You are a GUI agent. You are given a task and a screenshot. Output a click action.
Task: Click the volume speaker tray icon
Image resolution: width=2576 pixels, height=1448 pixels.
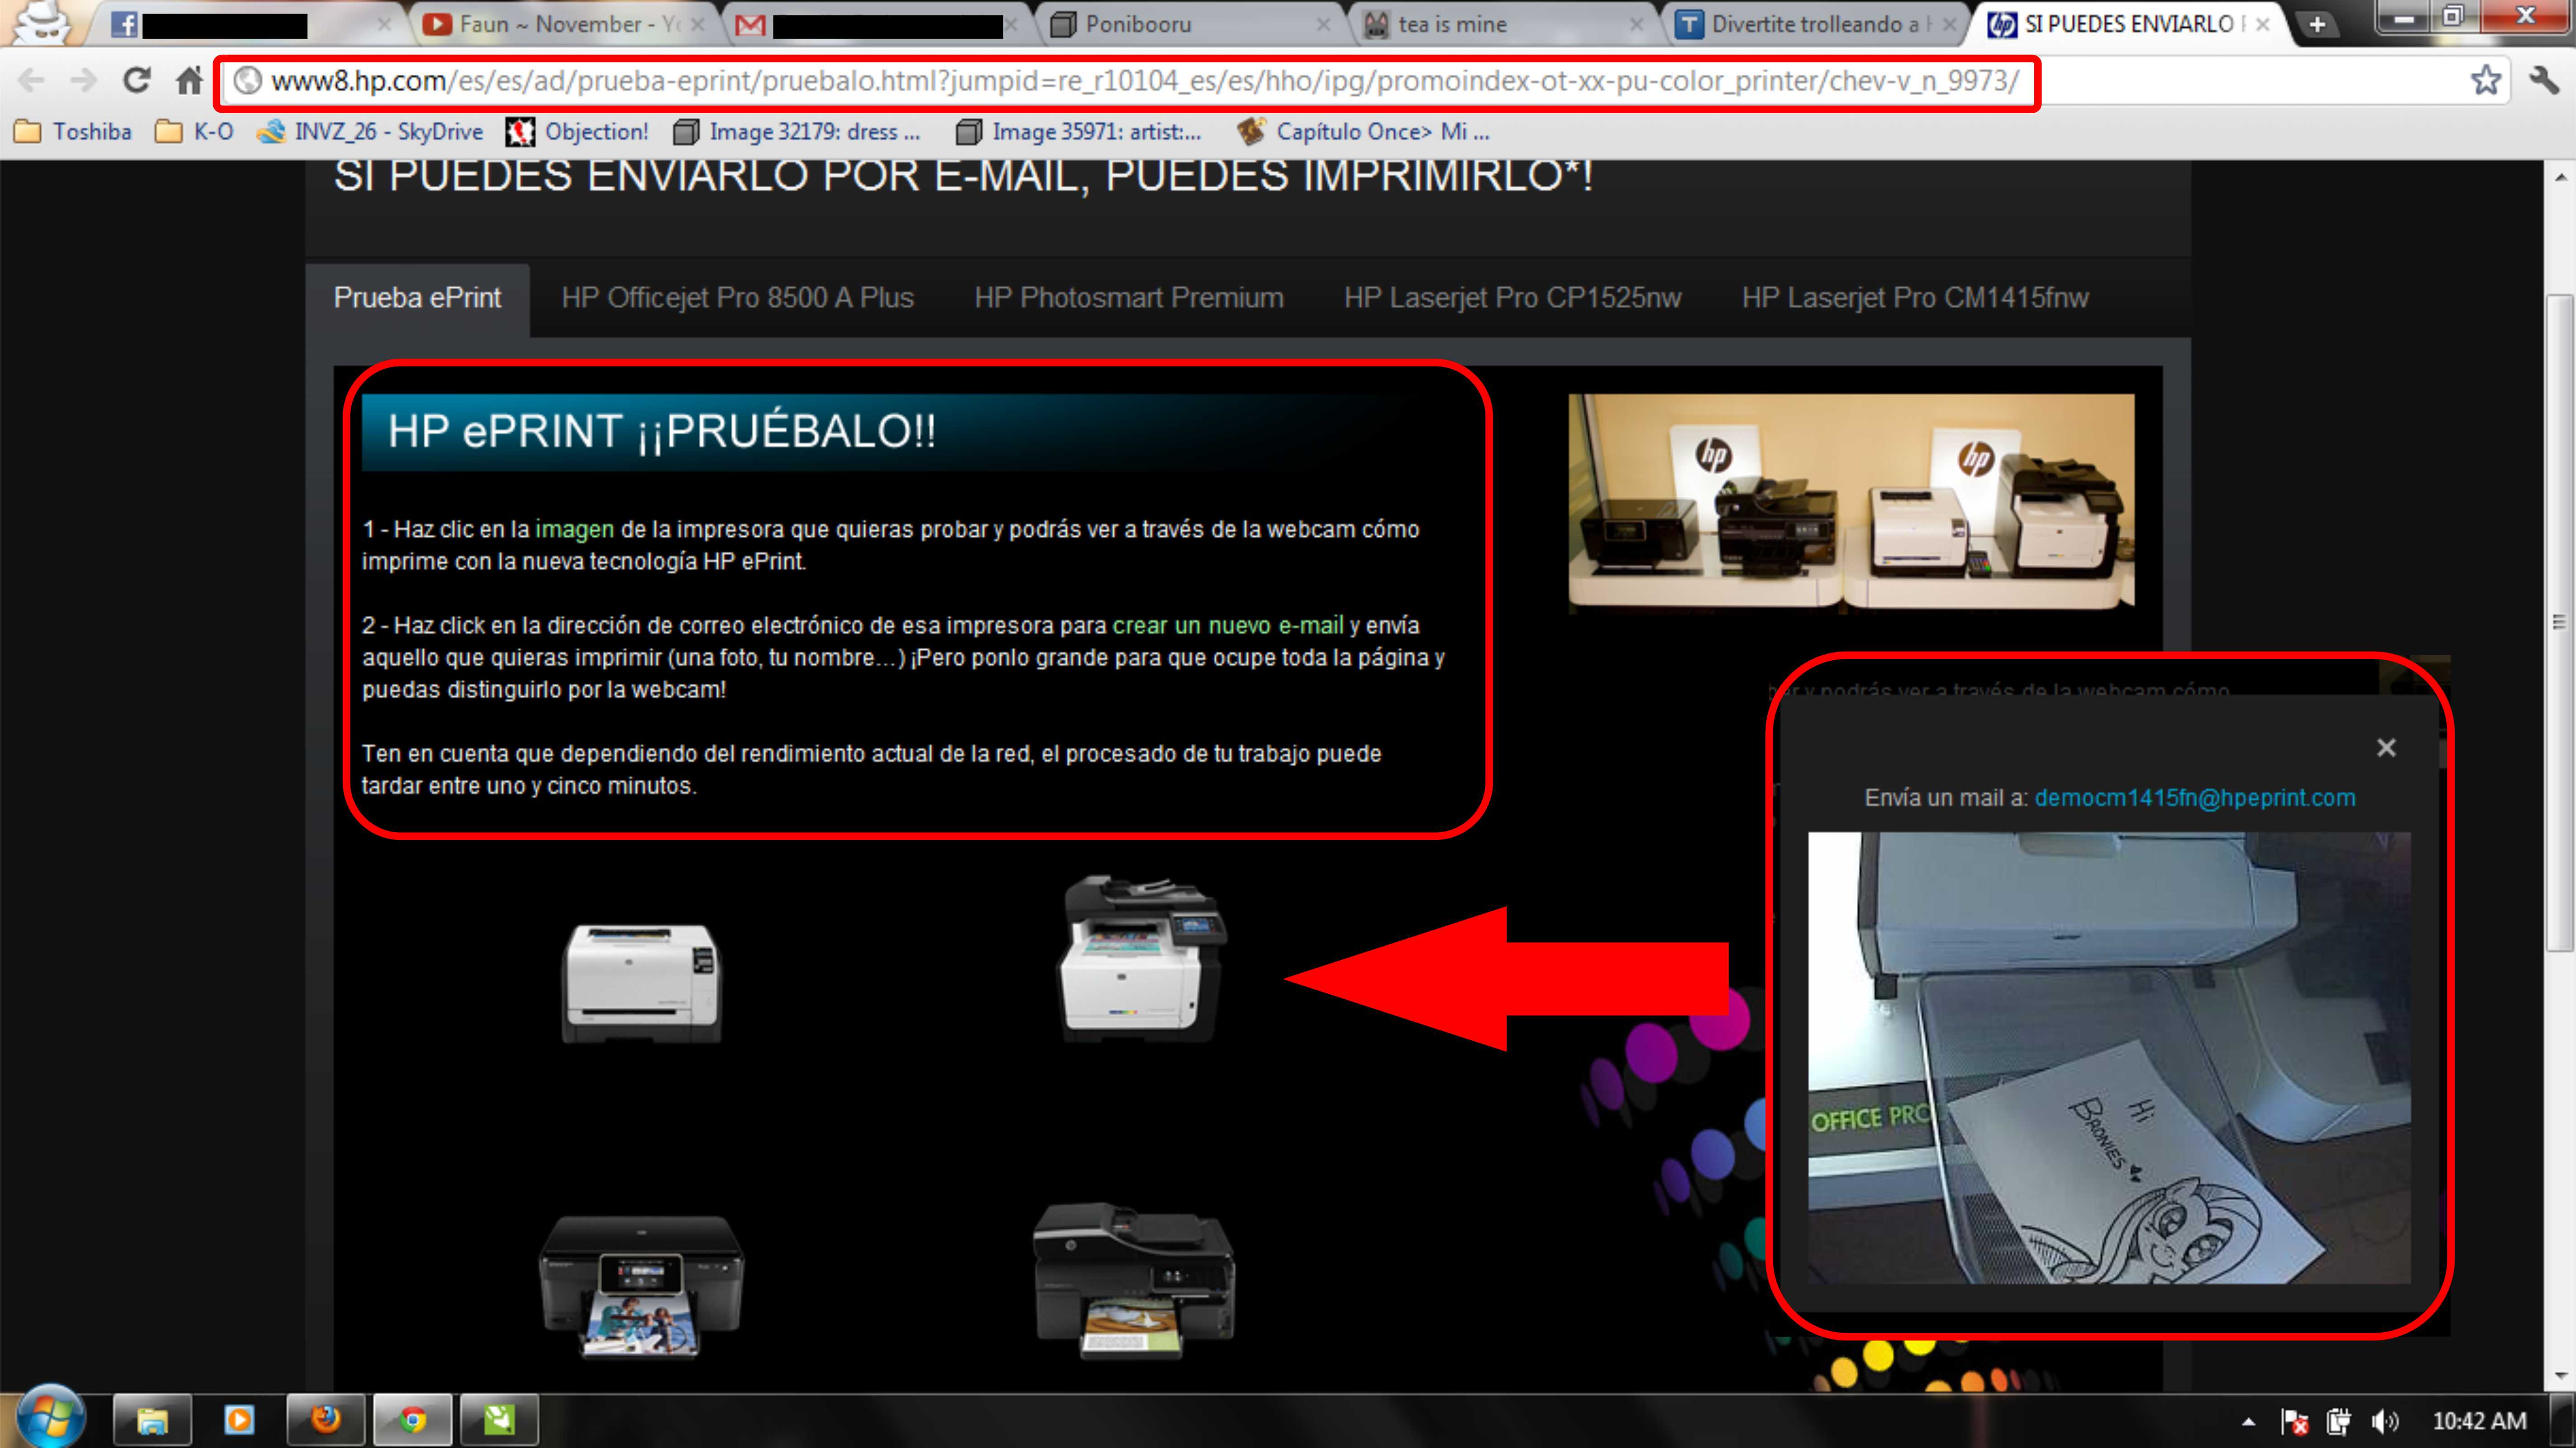point(2384,1421)
